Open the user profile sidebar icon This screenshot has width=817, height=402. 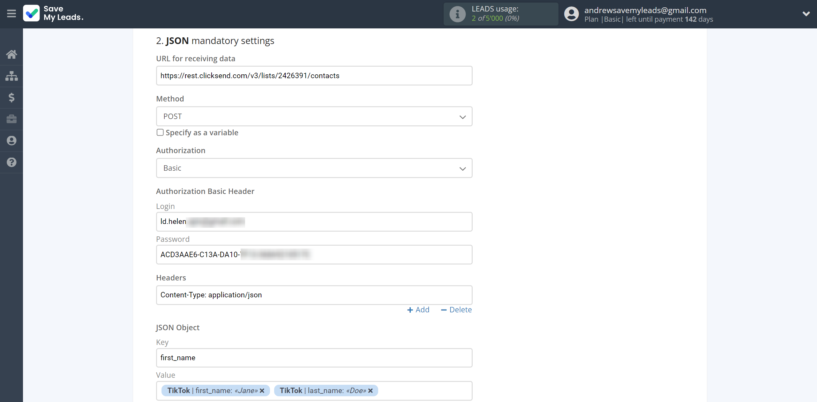11,141
